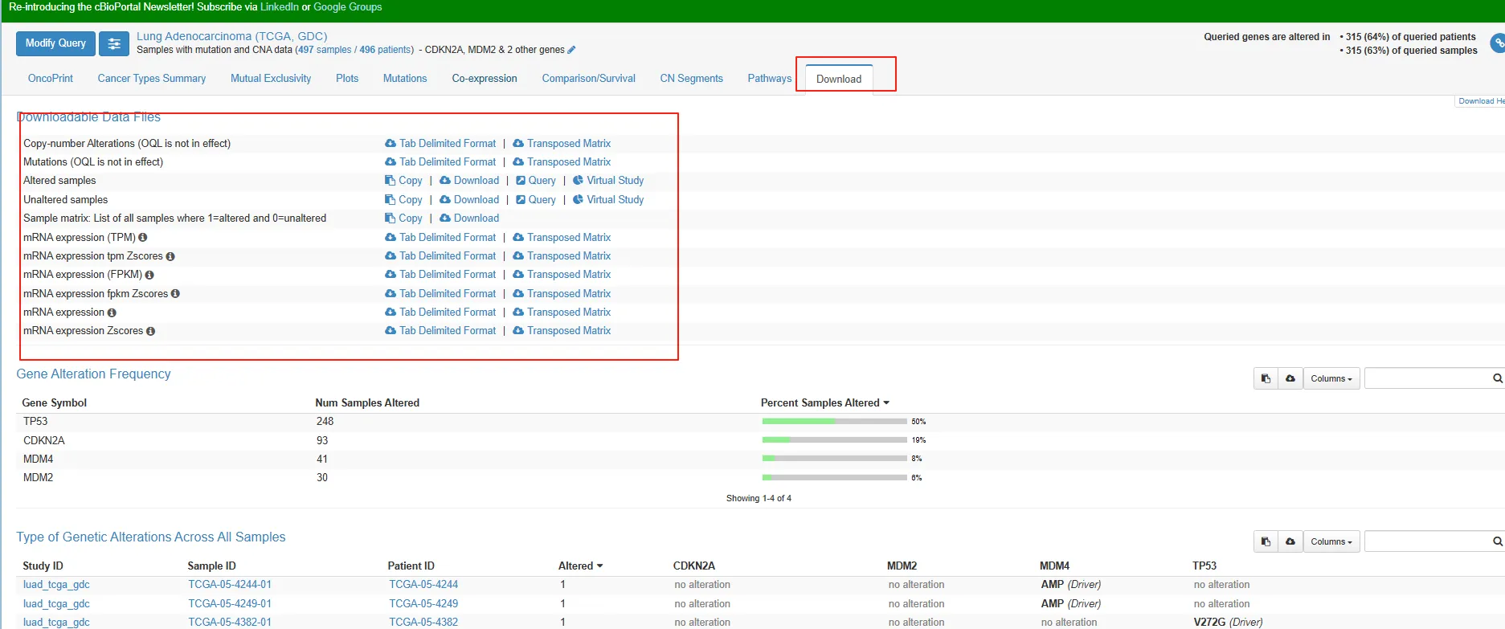Click search magnifier in Gene Alteration Frequency
This screenshot has height=629, width=1505.
click(1497, 378)
